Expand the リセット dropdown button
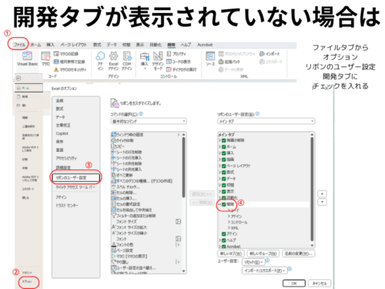Viewport: 385px width, 289px height. [253, 262]
